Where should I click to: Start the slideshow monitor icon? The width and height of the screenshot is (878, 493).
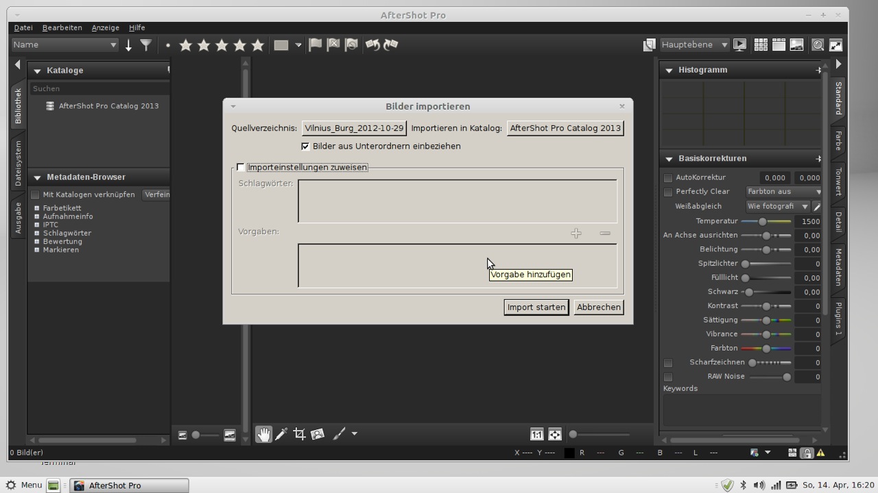tap(739, 45)
